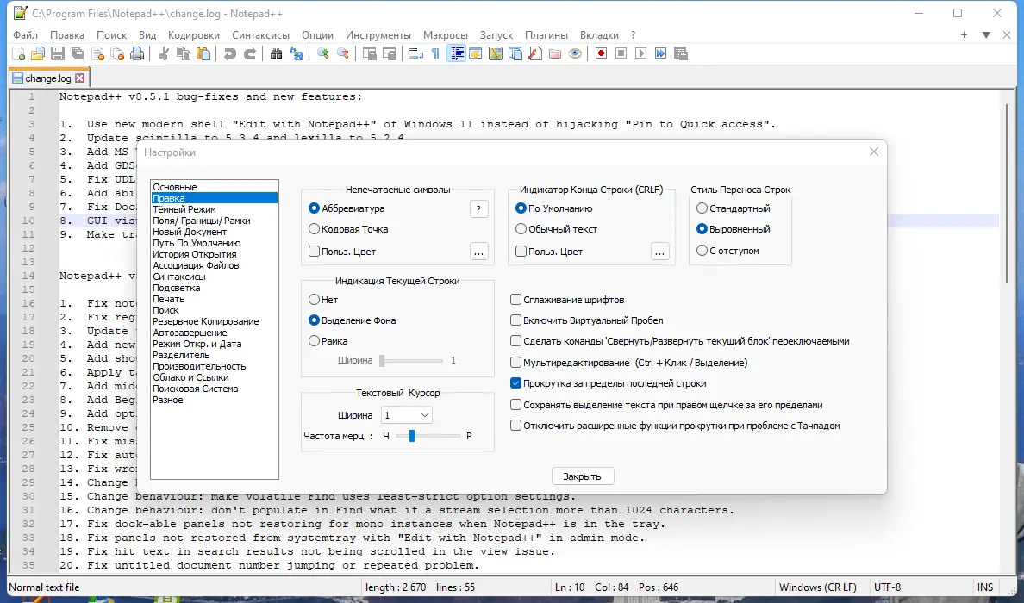The image size is (1024, 603).
Task: Select Тёмный Режим in settings list
Action: point(184,209)
